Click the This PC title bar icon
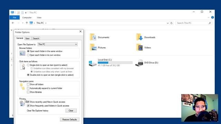The width and height of the screenshot is (221, 124). [x=12, y=12]
